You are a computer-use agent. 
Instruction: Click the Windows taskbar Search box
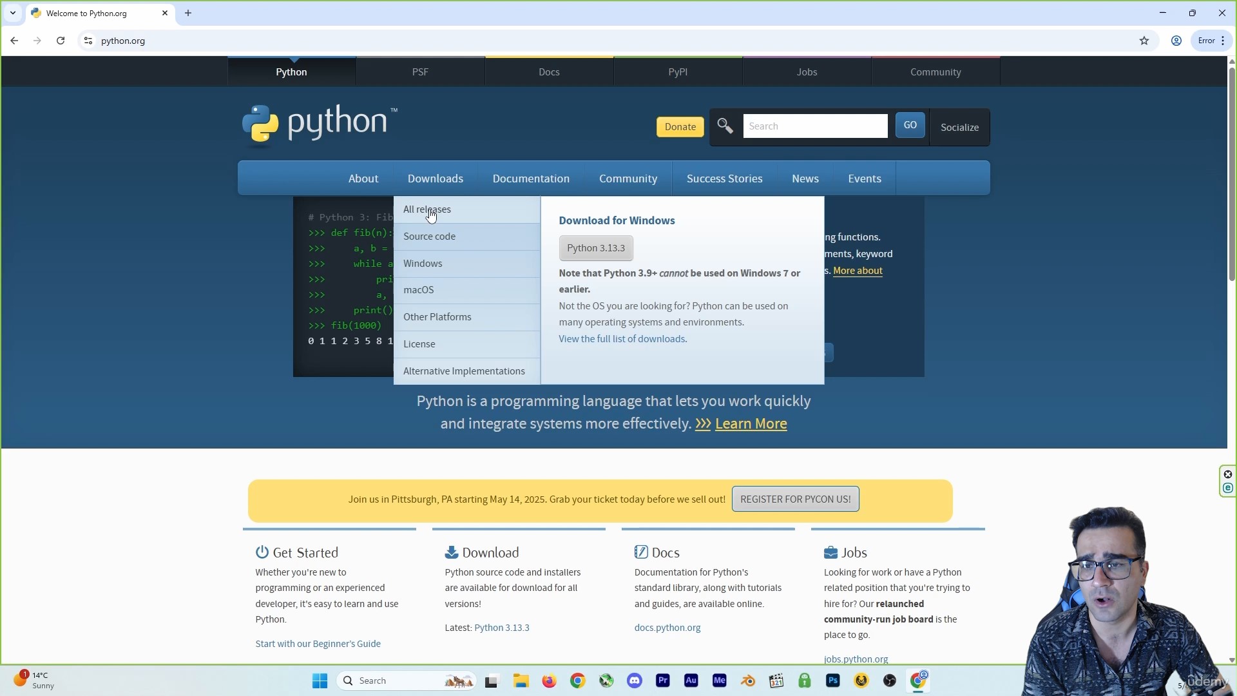coord(407,681)
